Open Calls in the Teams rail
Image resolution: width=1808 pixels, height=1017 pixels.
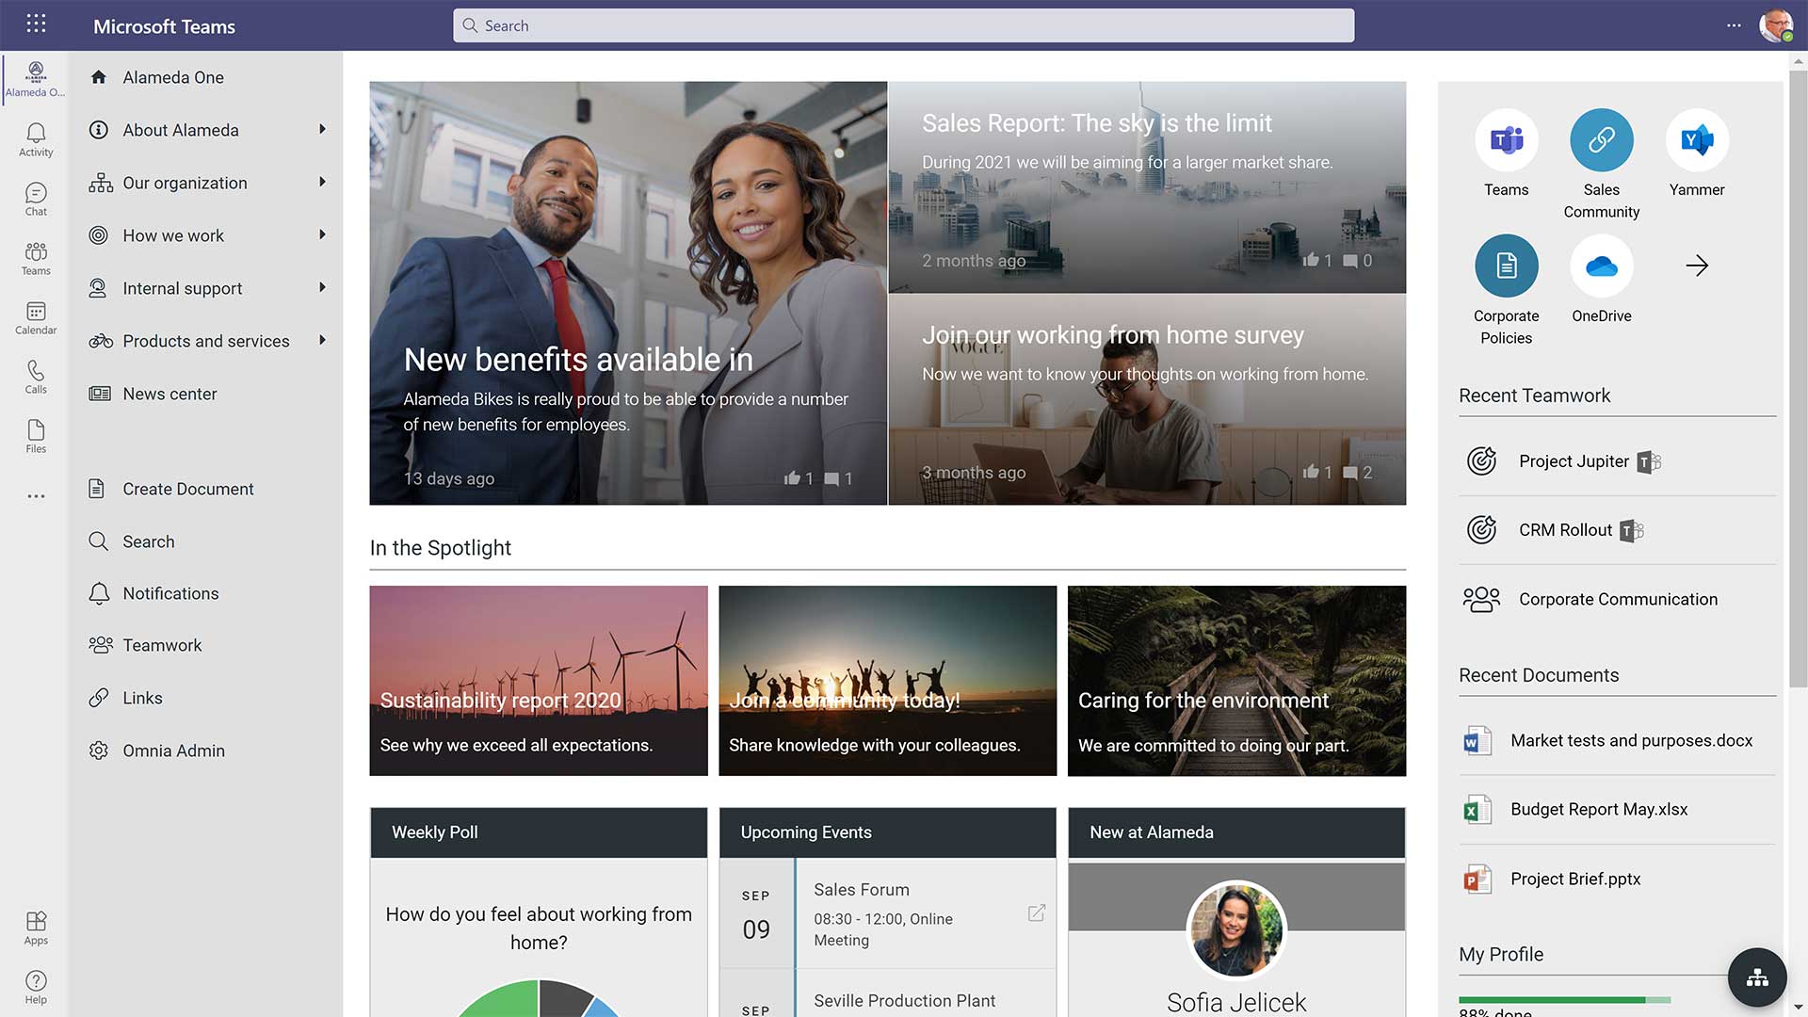(36, 377)
